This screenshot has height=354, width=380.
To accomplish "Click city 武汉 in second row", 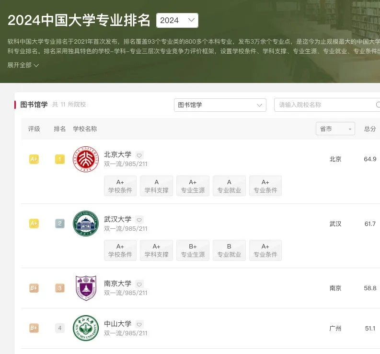I will [x=335, y=224].
